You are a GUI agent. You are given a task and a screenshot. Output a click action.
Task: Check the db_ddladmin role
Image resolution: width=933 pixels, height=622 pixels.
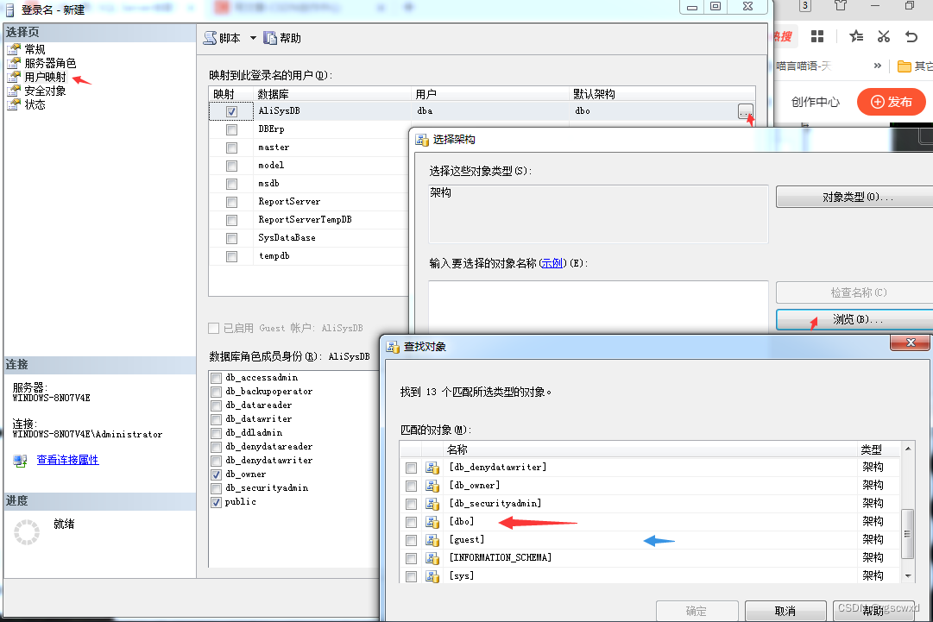coord(217,433)
